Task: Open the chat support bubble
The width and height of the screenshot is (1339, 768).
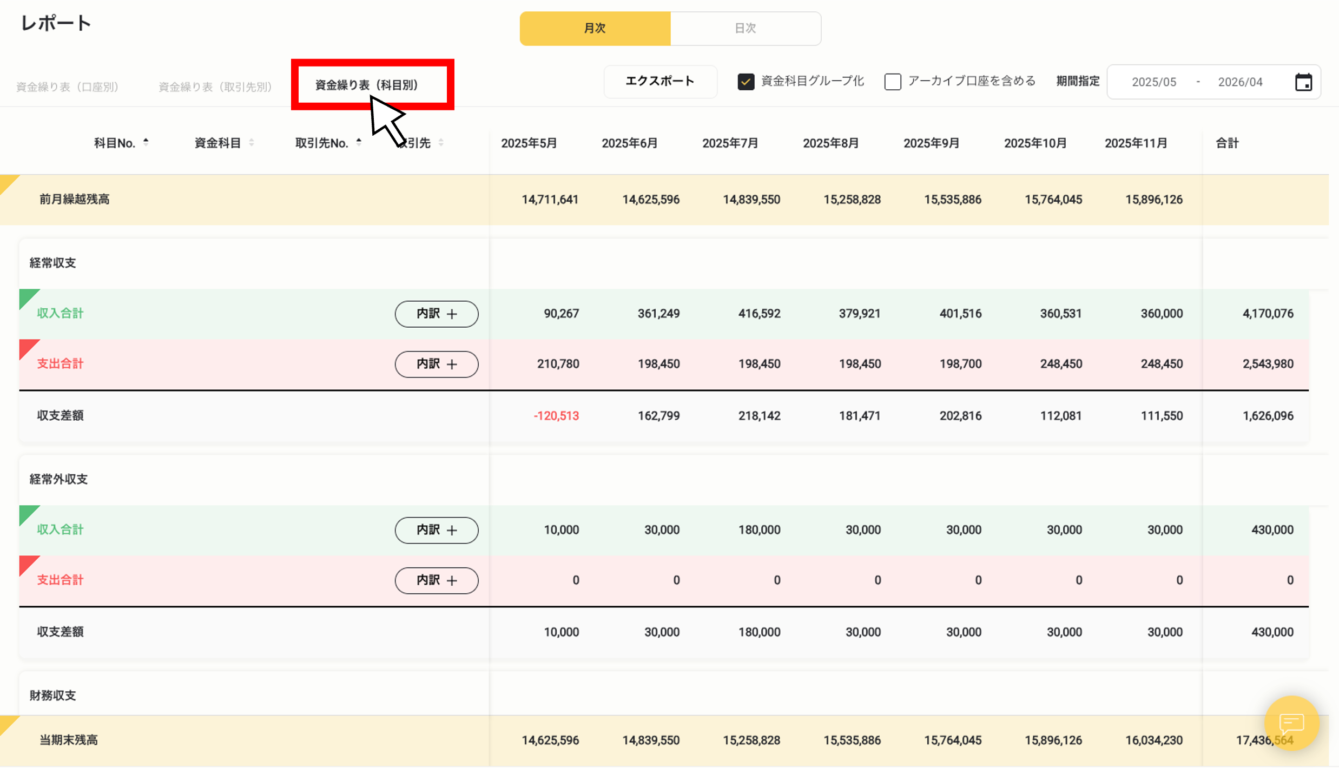Action: coord(1291,723)
